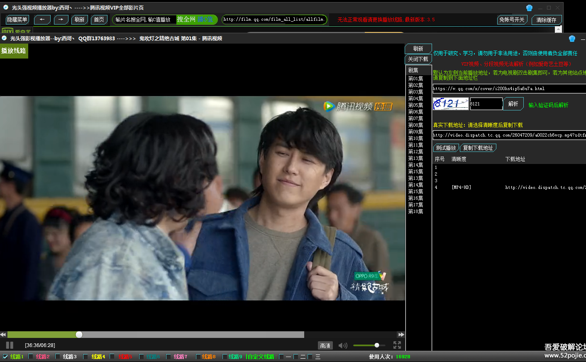Viewport: 586px width, 362px height.
Task: Click the v.qq.com cover URL field
Action: pyautogui.click(x=509, y=88)
